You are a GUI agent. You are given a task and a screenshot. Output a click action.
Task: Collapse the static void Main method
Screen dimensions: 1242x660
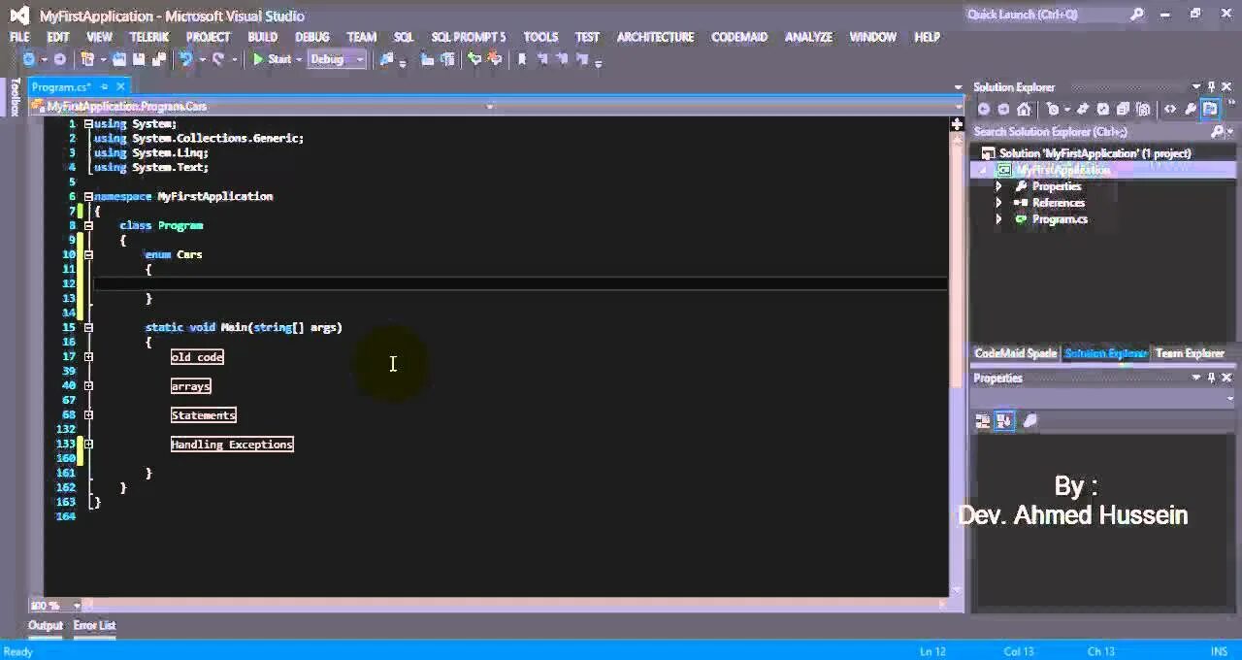(x=88, y=327)
